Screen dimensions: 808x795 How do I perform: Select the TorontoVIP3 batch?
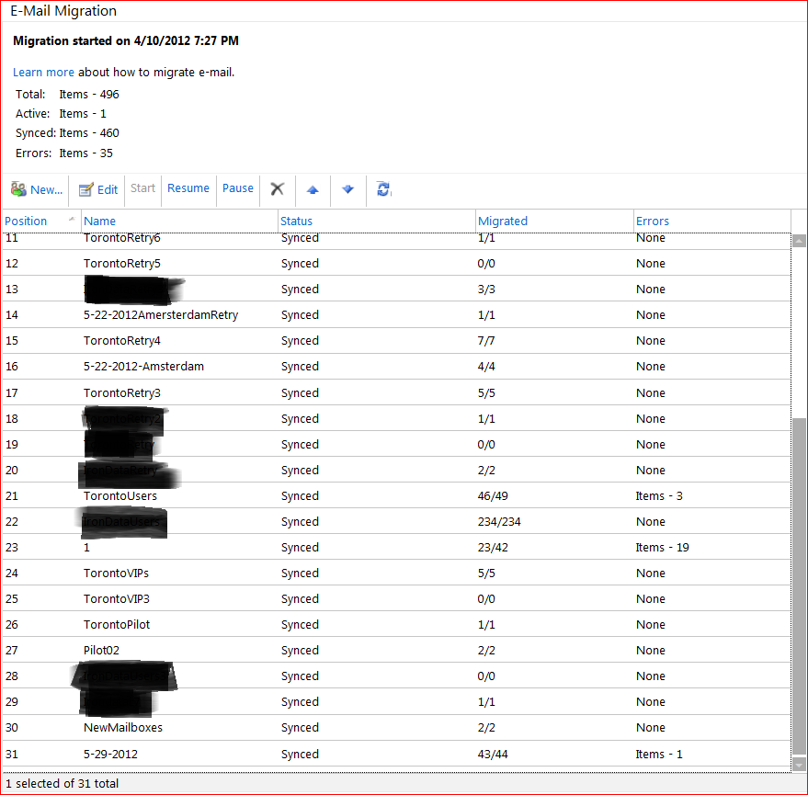pyautogui.click(x=117, y=599)
